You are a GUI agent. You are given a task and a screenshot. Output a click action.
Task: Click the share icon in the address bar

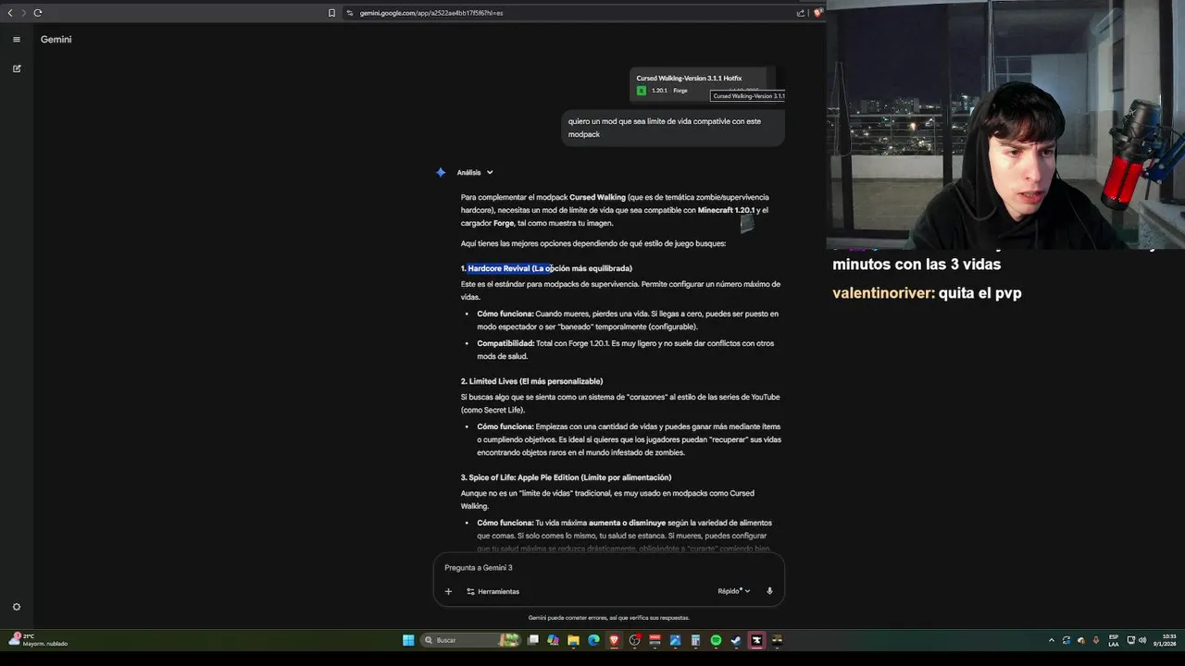801,13
